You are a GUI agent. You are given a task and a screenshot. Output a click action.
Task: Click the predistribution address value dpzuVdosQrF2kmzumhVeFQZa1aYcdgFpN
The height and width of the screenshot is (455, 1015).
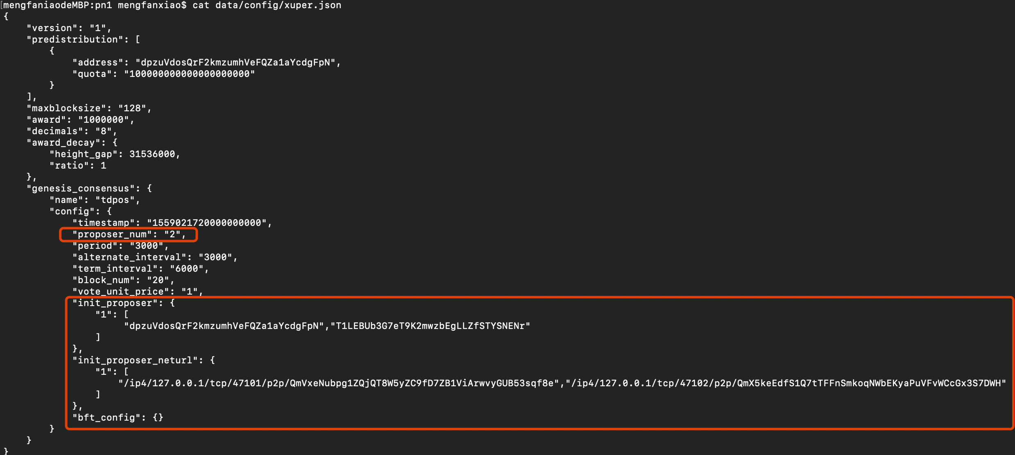pos(235,63)
